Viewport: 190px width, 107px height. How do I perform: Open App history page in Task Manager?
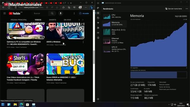point(98,18)
